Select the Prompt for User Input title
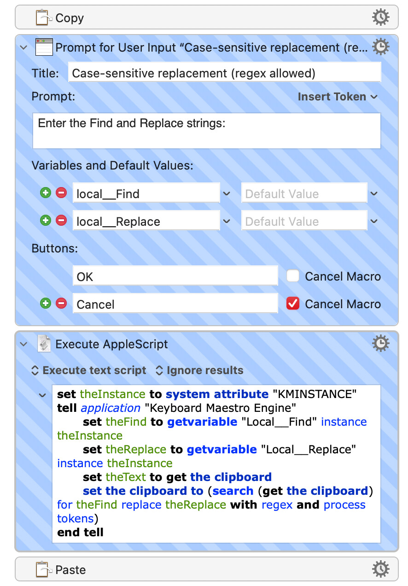This screenshot has width=408, height=586. (212, 47)
